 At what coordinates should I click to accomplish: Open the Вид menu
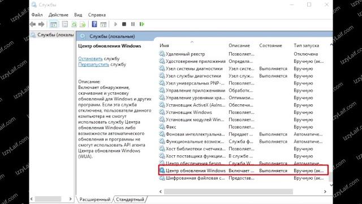click(x=78, y=15)
